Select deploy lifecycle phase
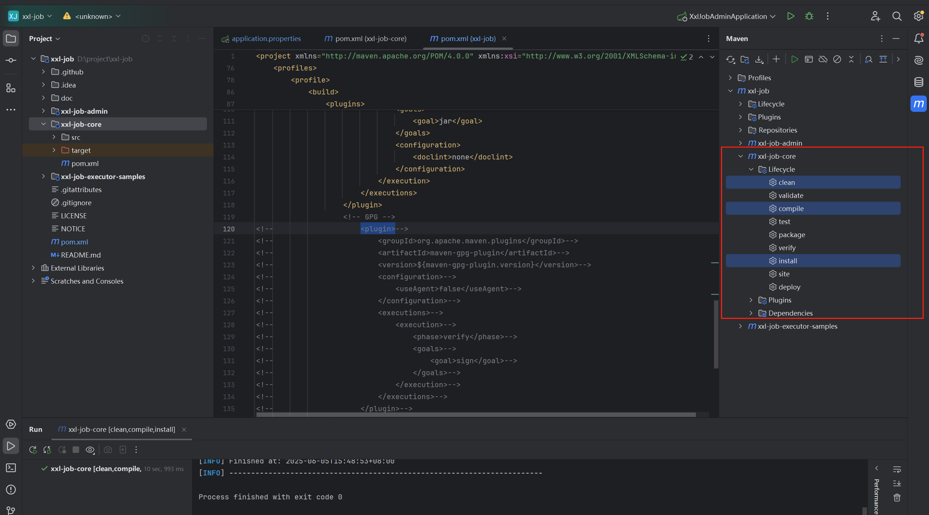 [813, 287]
